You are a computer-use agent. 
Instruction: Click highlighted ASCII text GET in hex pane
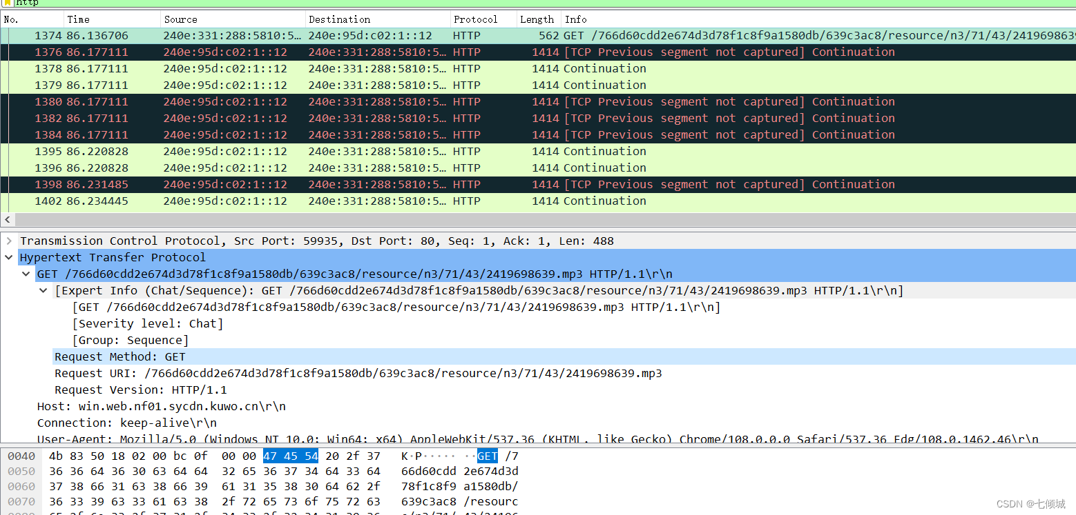(487, 456)
